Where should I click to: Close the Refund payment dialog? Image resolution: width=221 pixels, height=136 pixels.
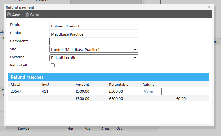tap(208, 7)
